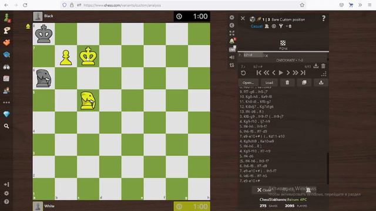The height and width of the screenshot is (211, 376).
Task: Play through the moves automatically
Action: point(281,73)
